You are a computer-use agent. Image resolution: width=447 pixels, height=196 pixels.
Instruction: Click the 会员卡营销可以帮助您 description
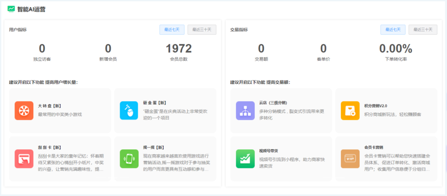[x=397, y=163]
